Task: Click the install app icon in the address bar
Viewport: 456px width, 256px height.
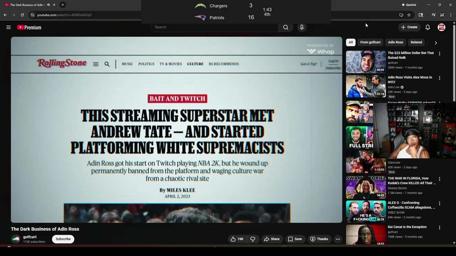Action: 401,15
